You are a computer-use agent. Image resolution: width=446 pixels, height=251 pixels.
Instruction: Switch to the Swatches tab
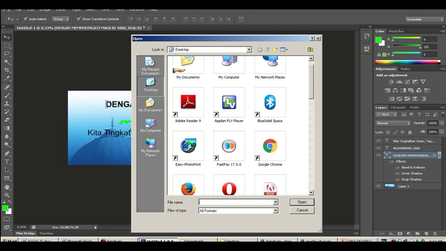[396, 31]
